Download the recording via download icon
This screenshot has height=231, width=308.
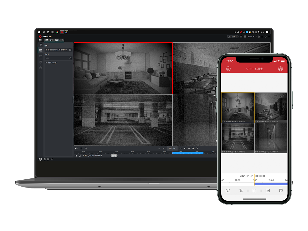[x=86, y=148]
